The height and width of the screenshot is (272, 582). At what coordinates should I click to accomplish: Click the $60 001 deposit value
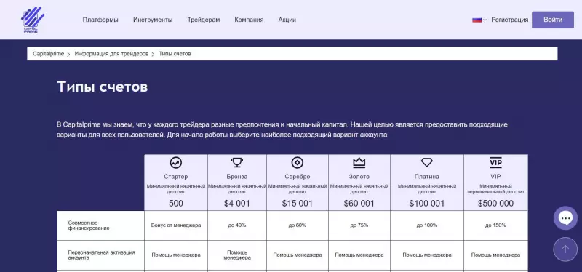click(359, 204)
